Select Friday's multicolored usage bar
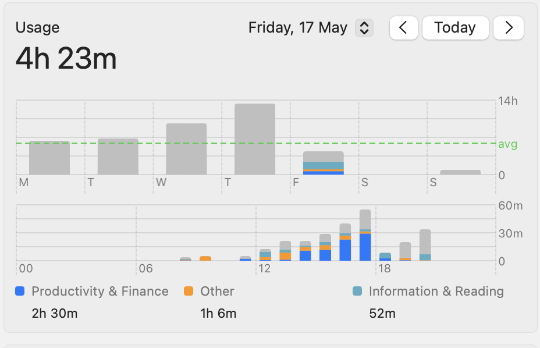The image size is (540, 348). (324, 163)
